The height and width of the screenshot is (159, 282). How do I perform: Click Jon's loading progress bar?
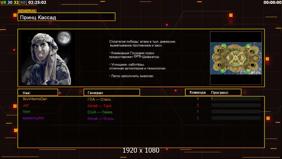pos(236,105)
